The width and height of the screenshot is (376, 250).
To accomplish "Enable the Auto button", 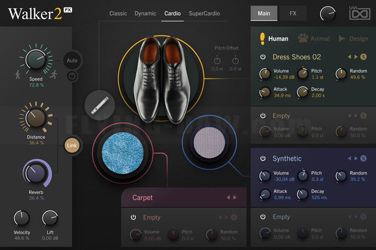I will click(72, 60).
